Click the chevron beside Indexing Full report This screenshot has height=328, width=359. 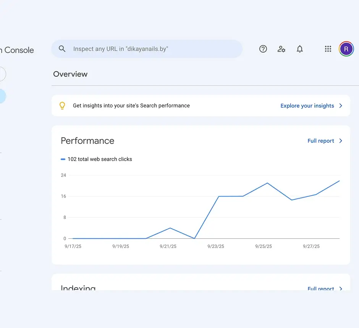click(x=341, y=288)
